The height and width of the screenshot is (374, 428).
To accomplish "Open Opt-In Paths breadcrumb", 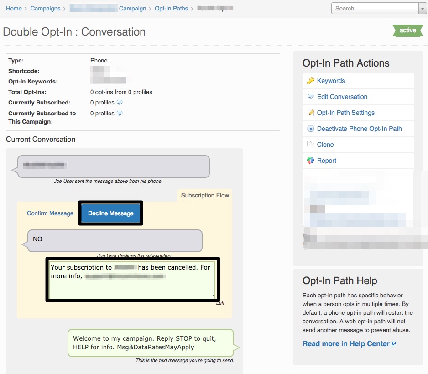I will coord(172,9).
